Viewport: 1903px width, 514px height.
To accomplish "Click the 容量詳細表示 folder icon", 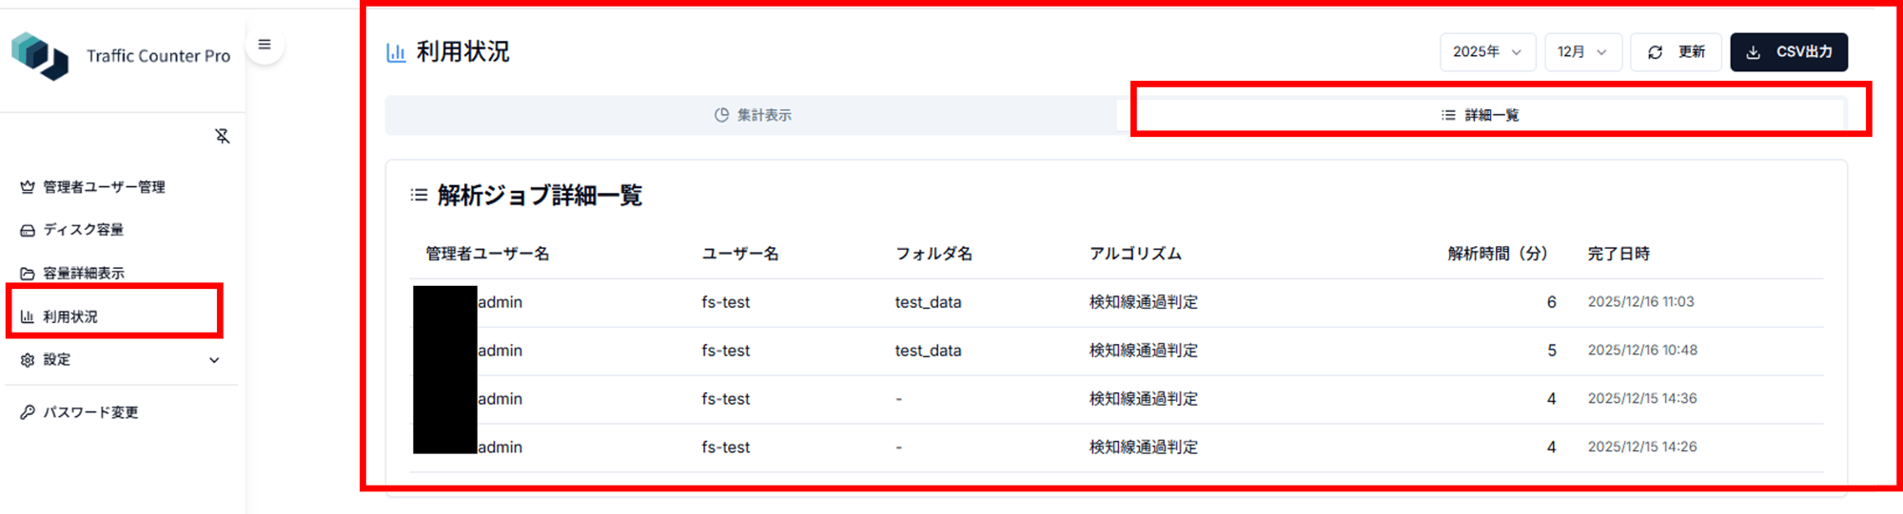I will pyautogui.click(x=28, y=274).
